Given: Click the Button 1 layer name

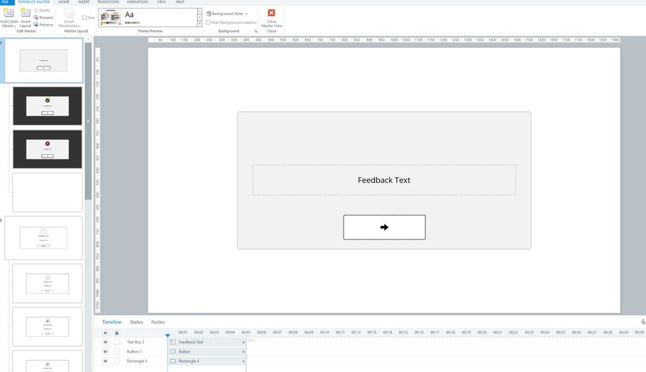Looking at the screenshot, I should coord(134,351).
